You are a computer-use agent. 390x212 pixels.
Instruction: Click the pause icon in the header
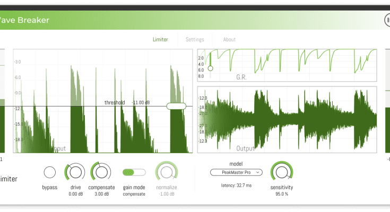point(388,20)
